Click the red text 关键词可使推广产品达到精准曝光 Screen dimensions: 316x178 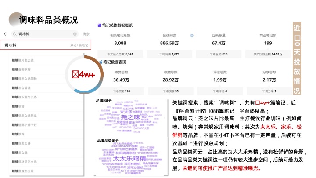pyautogui.click(x=222, y=168)
